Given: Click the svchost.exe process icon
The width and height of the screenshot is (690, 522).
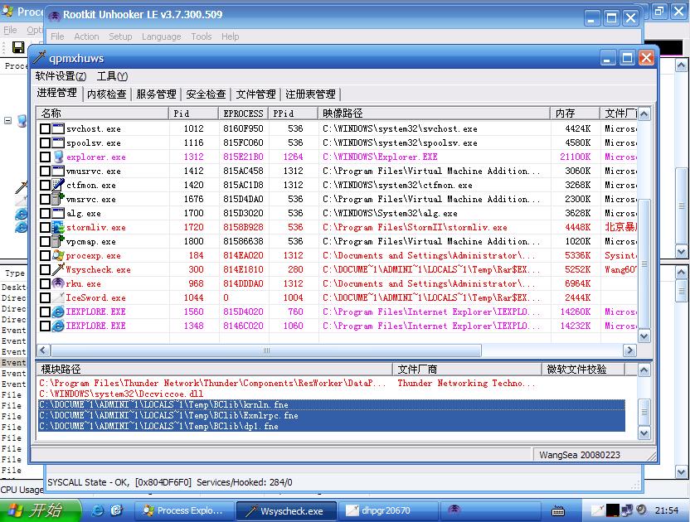Looking at the screenshot, I should tap(58, 129).
